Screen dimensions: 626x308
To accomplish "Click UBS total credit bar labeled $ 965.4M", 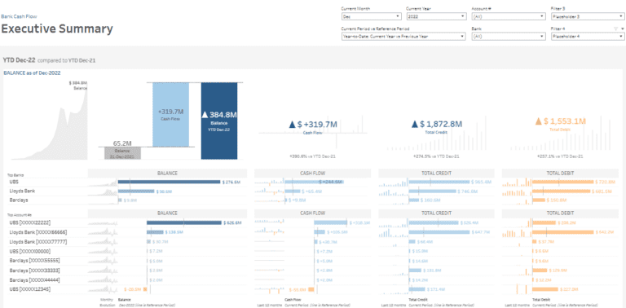I will point(439,182).
